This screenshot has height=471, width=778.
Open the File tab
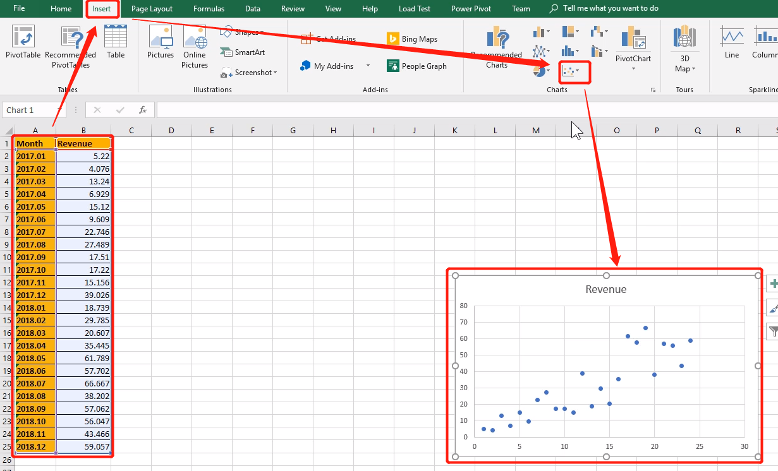(x=19, y=9)
